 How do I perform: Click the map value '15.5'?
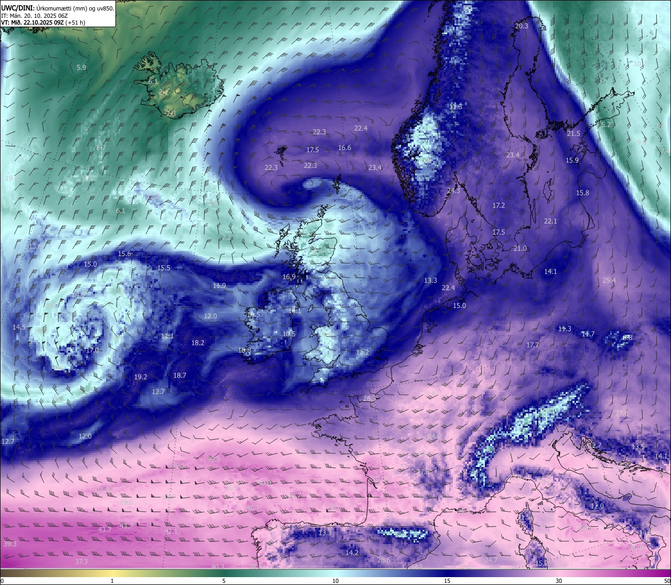pyautogui.click(x=164, y=268)
